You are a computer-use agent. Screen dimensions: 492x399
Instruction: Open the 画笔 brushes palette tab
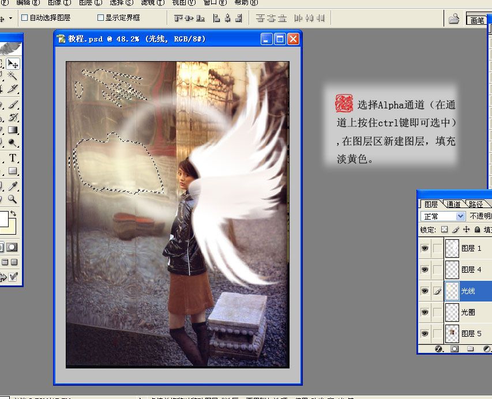478,20
